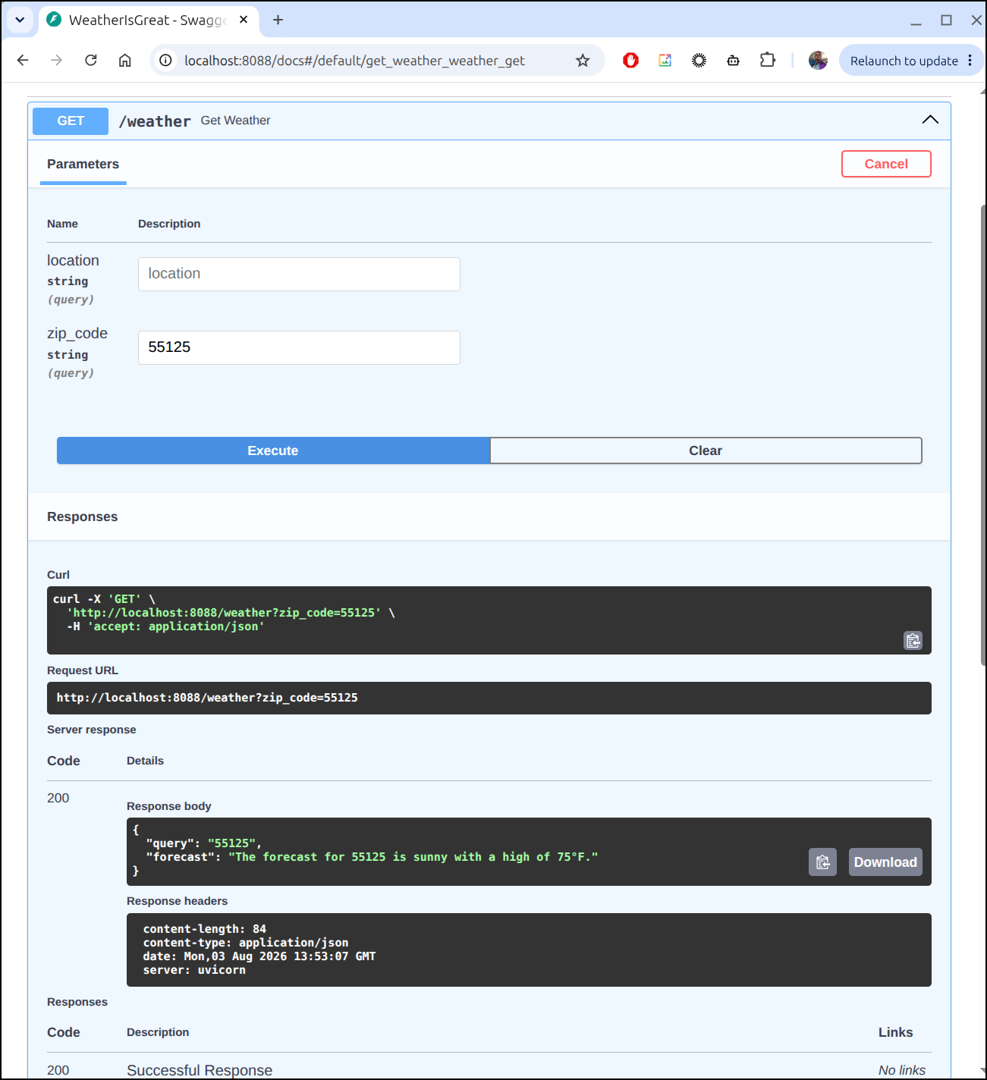Screen dimensions: 987x1080
Task: Click the 'content-length: 84' header line
Action: pos(205,929)
